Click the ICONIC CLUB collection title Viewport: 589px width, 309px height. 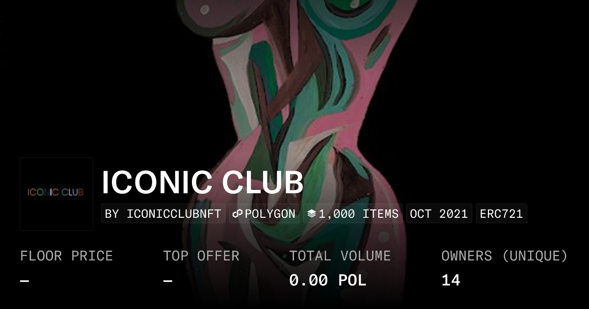pos(202,182)
